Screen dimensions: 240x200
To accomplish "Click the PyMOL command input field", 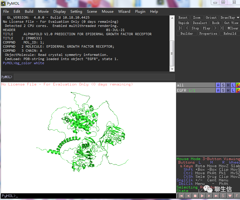I will (94, 77).
